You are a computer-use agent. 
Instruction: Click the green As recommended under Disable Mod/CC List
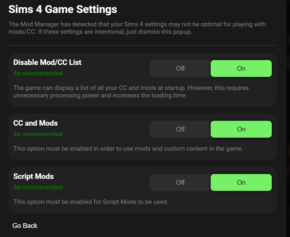38,73
